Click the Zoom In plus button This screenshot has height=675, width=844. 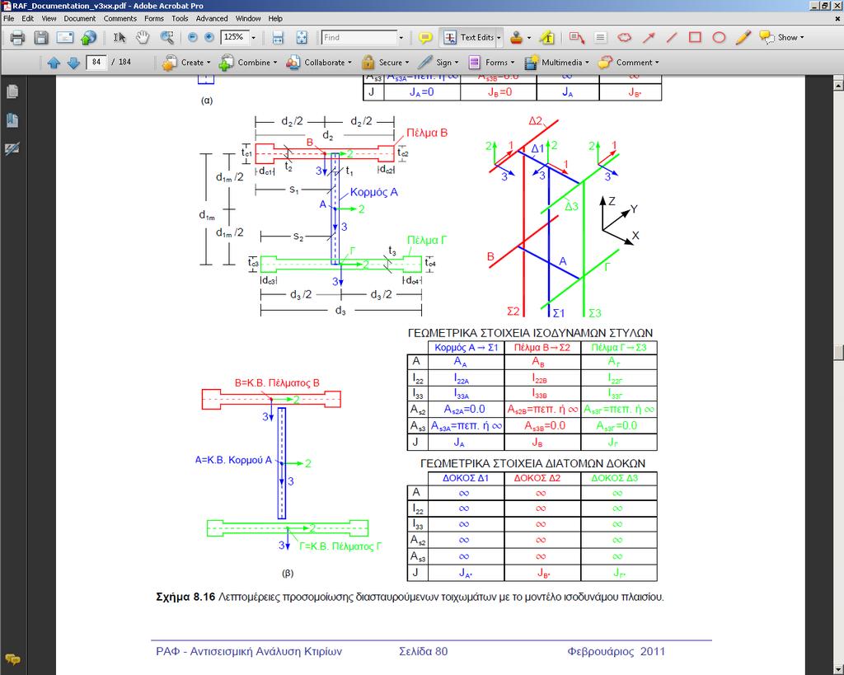pyautogui.click(x=209, y=37)
